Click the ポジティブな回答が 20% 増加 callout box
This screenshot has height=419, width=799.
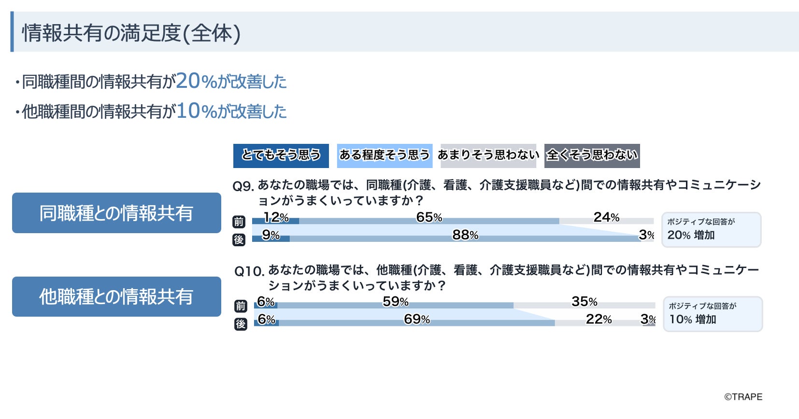pyautogui.click(x=711, y=230)
